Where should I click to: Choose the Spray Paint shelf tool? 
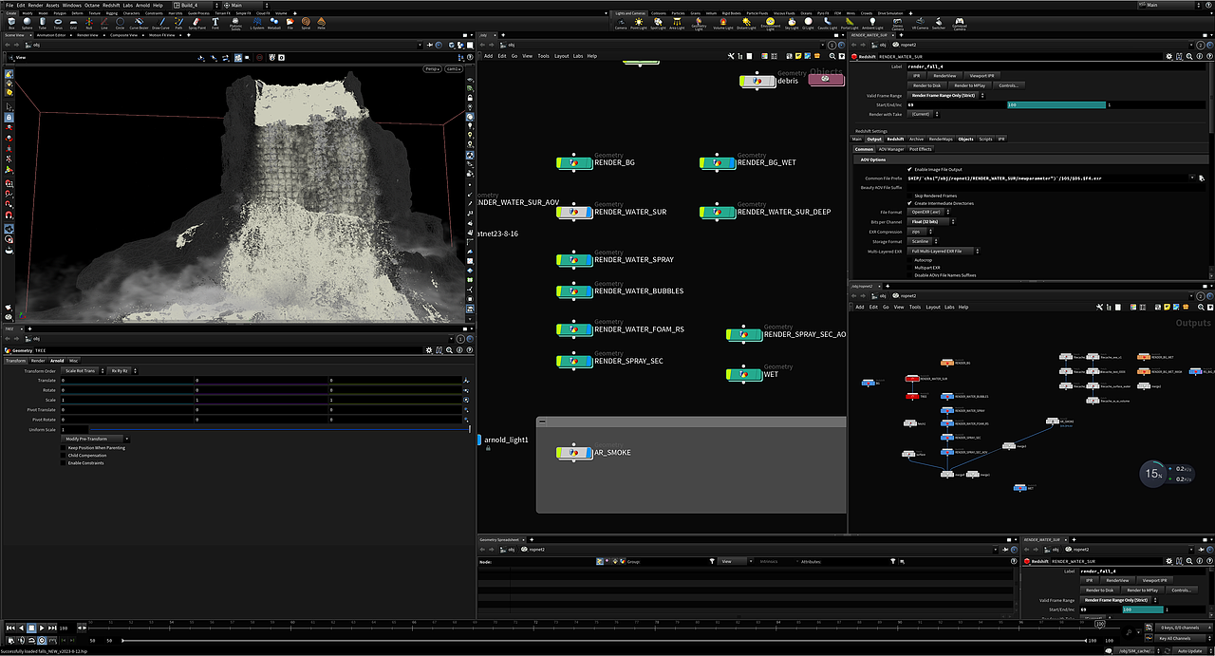pos(196,23)
